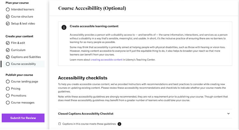Select the Pricing radio circle
The width and height of the screenshot is (239, 130).
point(8,89)
